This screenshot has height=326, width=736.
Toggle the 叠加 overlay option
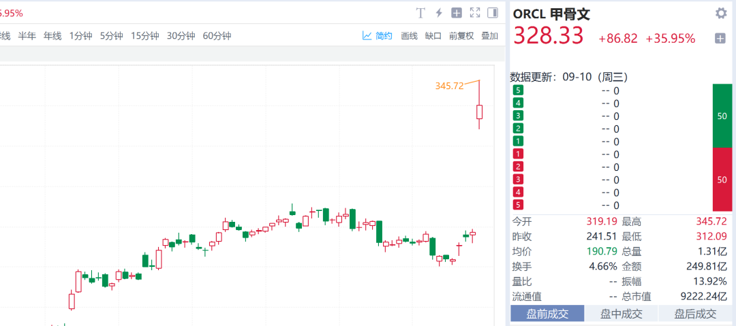[489, 36]
